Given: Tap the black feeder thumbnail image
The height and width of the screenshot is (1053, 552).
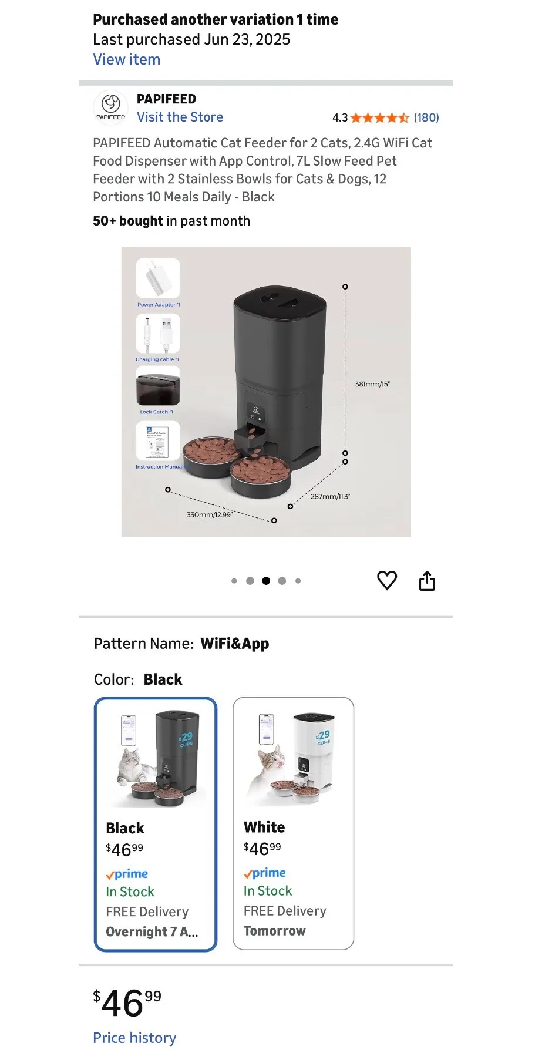Looking at the screenshot, I should click(x=156, y=758).
